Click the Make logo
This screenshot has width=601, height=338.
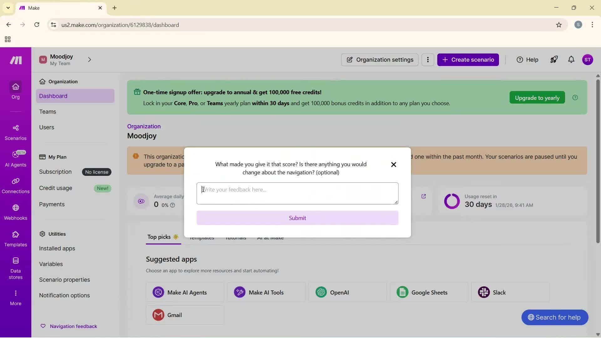click(15, 60)
